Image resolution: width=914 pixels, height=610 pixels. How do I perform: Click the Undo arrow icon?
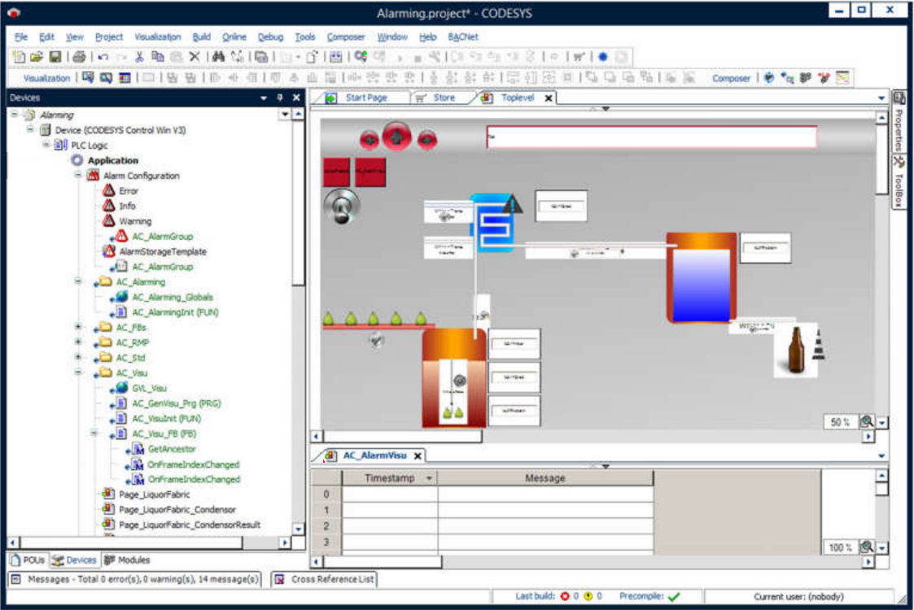coord(103,57)
